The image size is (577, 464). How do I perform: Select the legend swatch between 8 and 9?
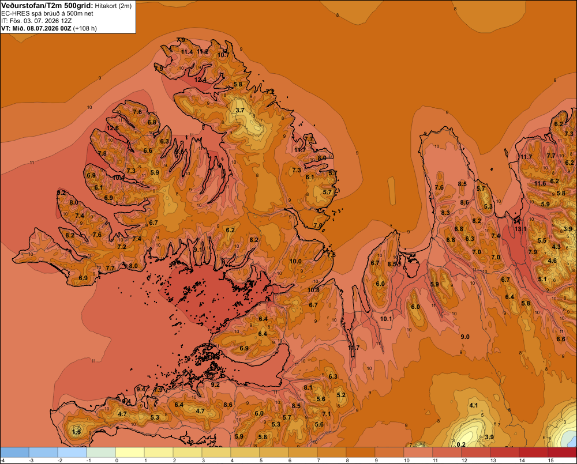(x=361, y=452)
